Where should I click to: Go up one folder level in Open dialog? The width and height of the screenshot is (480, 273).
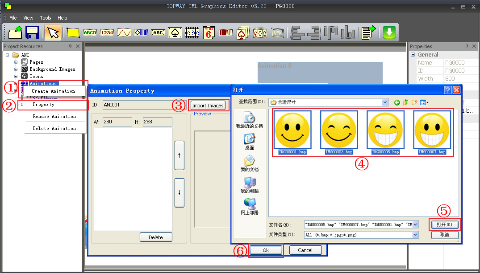(405, 102)
